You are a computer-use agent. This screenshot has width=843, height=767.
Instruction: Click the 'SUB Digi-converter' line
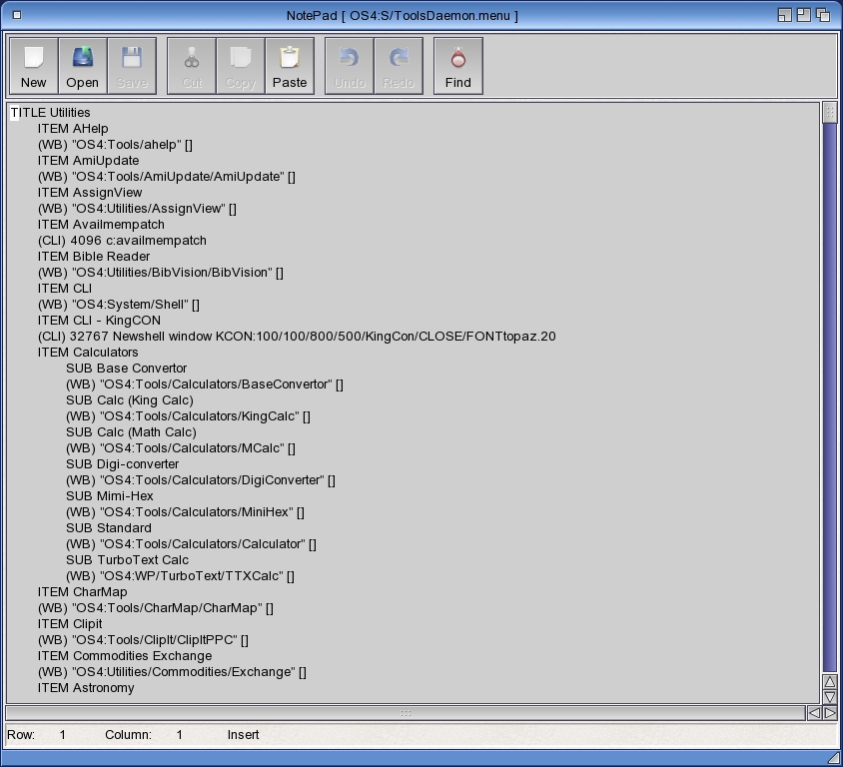tap(123, 463)
